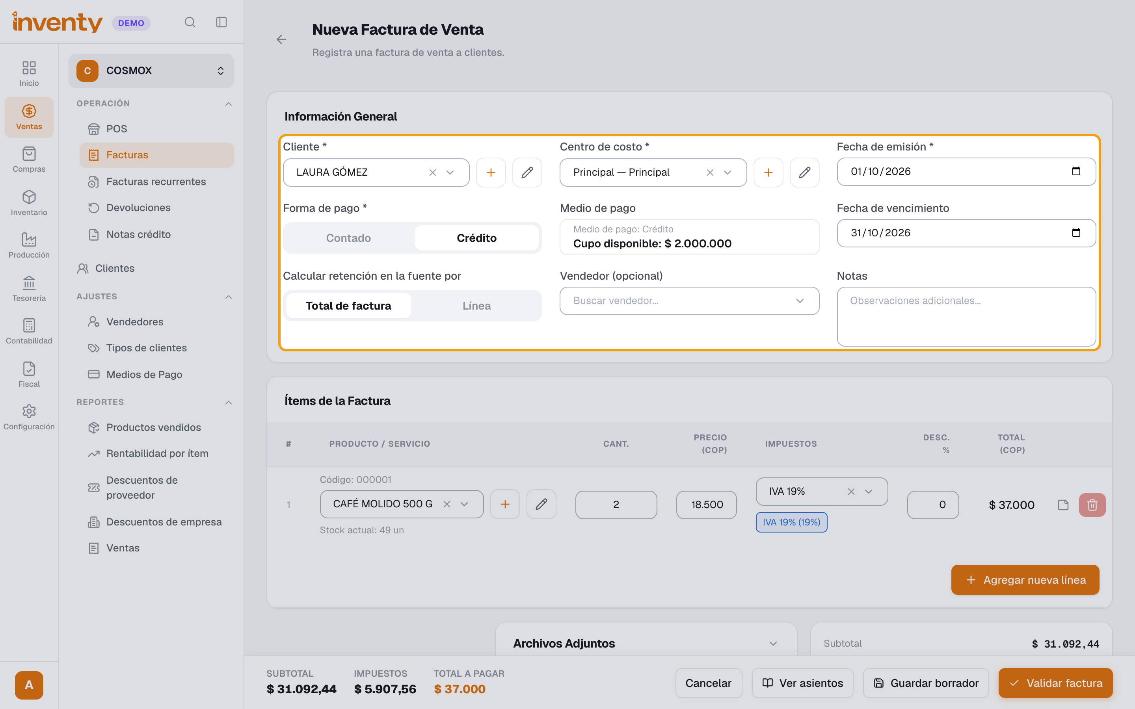Toggle the sidebar panel icon

click(221, 22)
